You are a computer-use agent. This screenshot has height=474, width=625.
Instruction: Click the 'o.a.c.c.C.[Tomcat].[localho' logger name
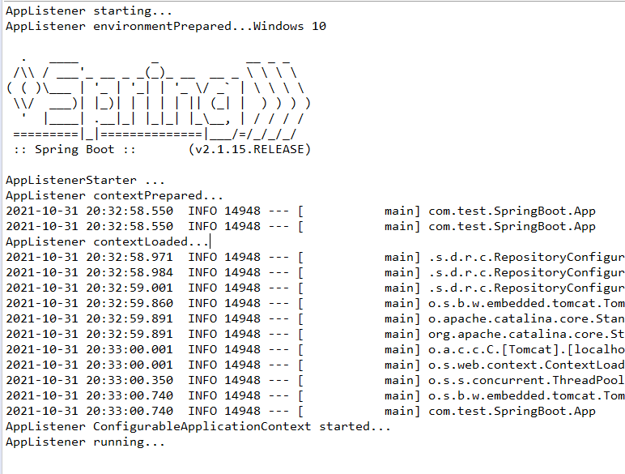pos(526,349)
